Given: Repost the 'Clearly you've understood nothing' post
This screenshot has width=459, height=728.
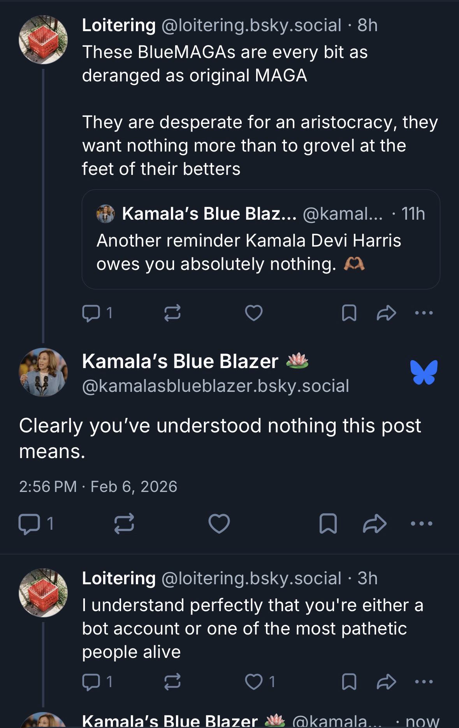Looking at the screenshot, I should tap(124, 524).
